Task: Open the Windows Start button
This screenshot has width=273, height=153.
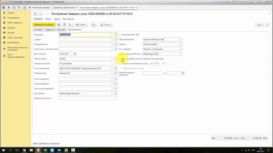Action: click(3, 150)
